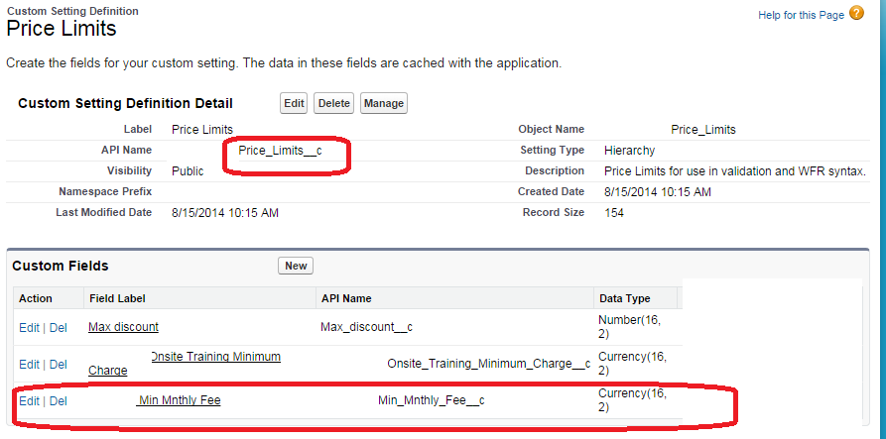Click the API Name column header
The image size is (886, 439).
click(345, 298)
